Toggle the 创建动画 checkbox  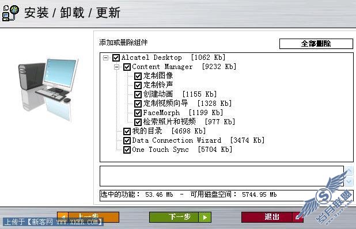point(138,94)
